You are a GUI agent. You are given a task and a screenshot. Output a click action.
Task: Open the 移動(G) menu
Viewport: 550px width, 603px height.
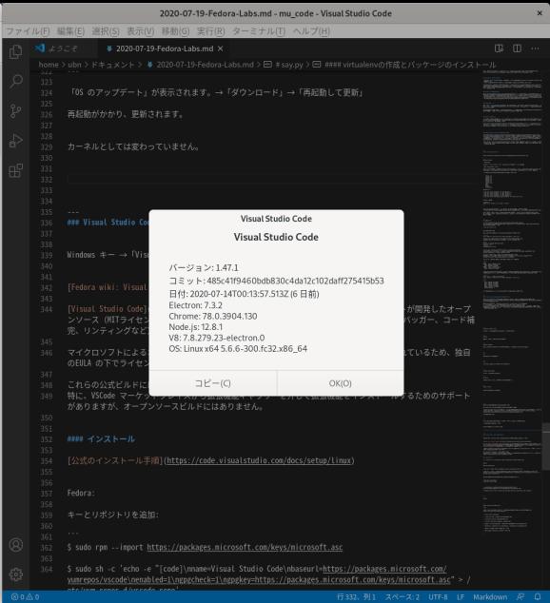175,31
